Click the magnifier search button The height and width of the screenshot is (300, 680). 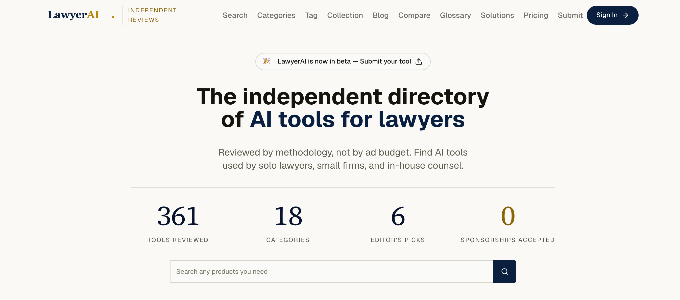pyautogui.click(x=504, y=271)
